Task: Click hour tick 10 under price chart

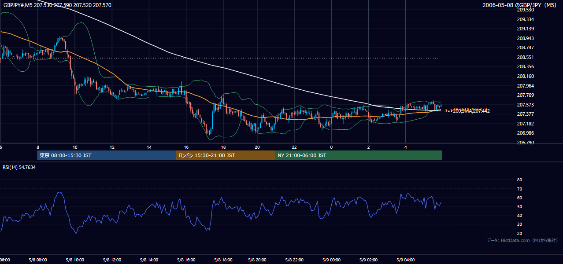Action: tap(75, 147)
